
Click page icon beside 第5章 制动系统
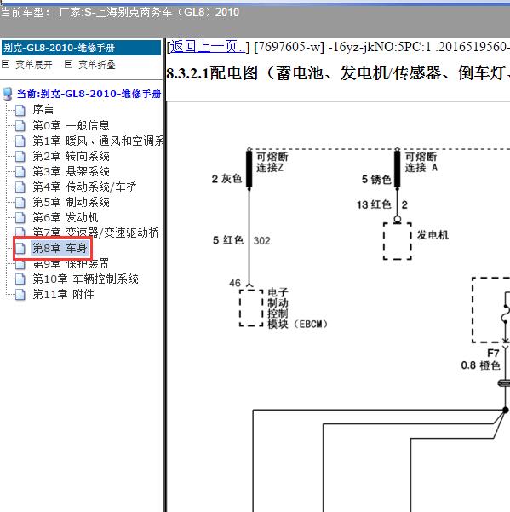point(20,203)
